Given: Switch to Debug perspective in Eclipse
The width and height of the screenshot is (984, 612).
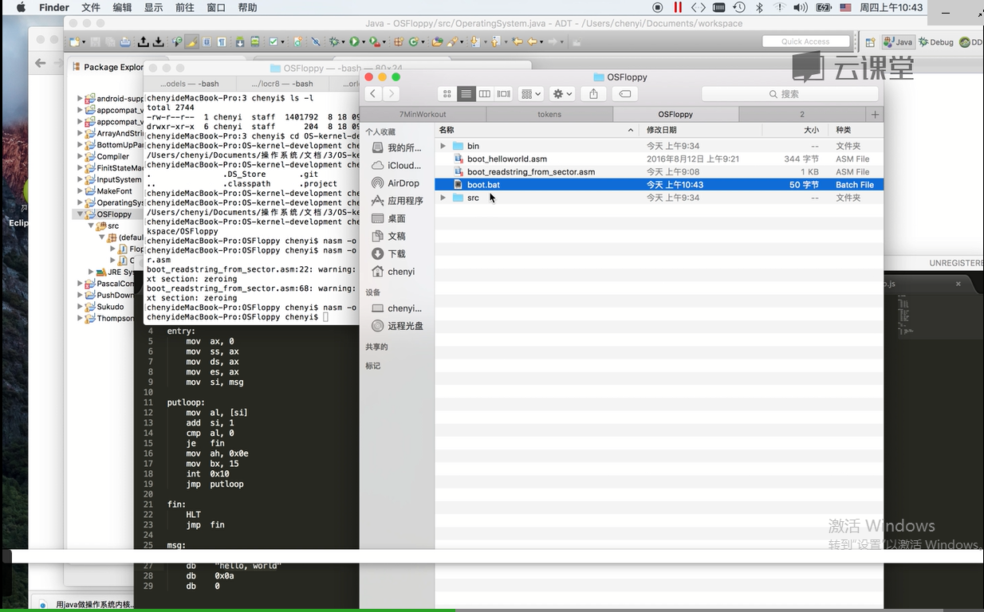Looking at the screenshot, I should 935,42.
